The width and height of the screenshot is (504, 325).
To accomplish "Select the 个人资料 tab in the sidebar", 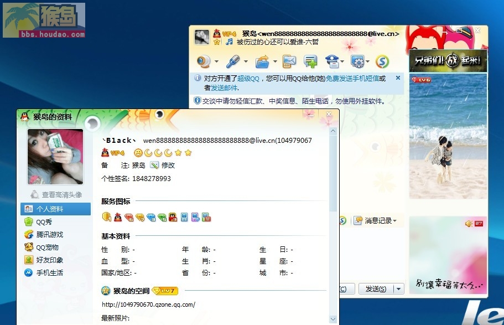I will [x=56, y=209].
